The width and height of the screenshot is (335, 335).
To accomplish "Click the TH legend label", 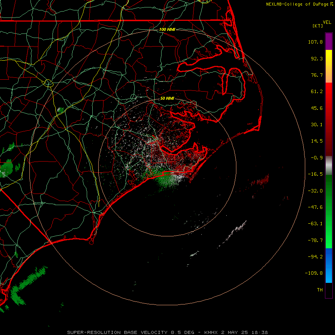I will (320, 290).
